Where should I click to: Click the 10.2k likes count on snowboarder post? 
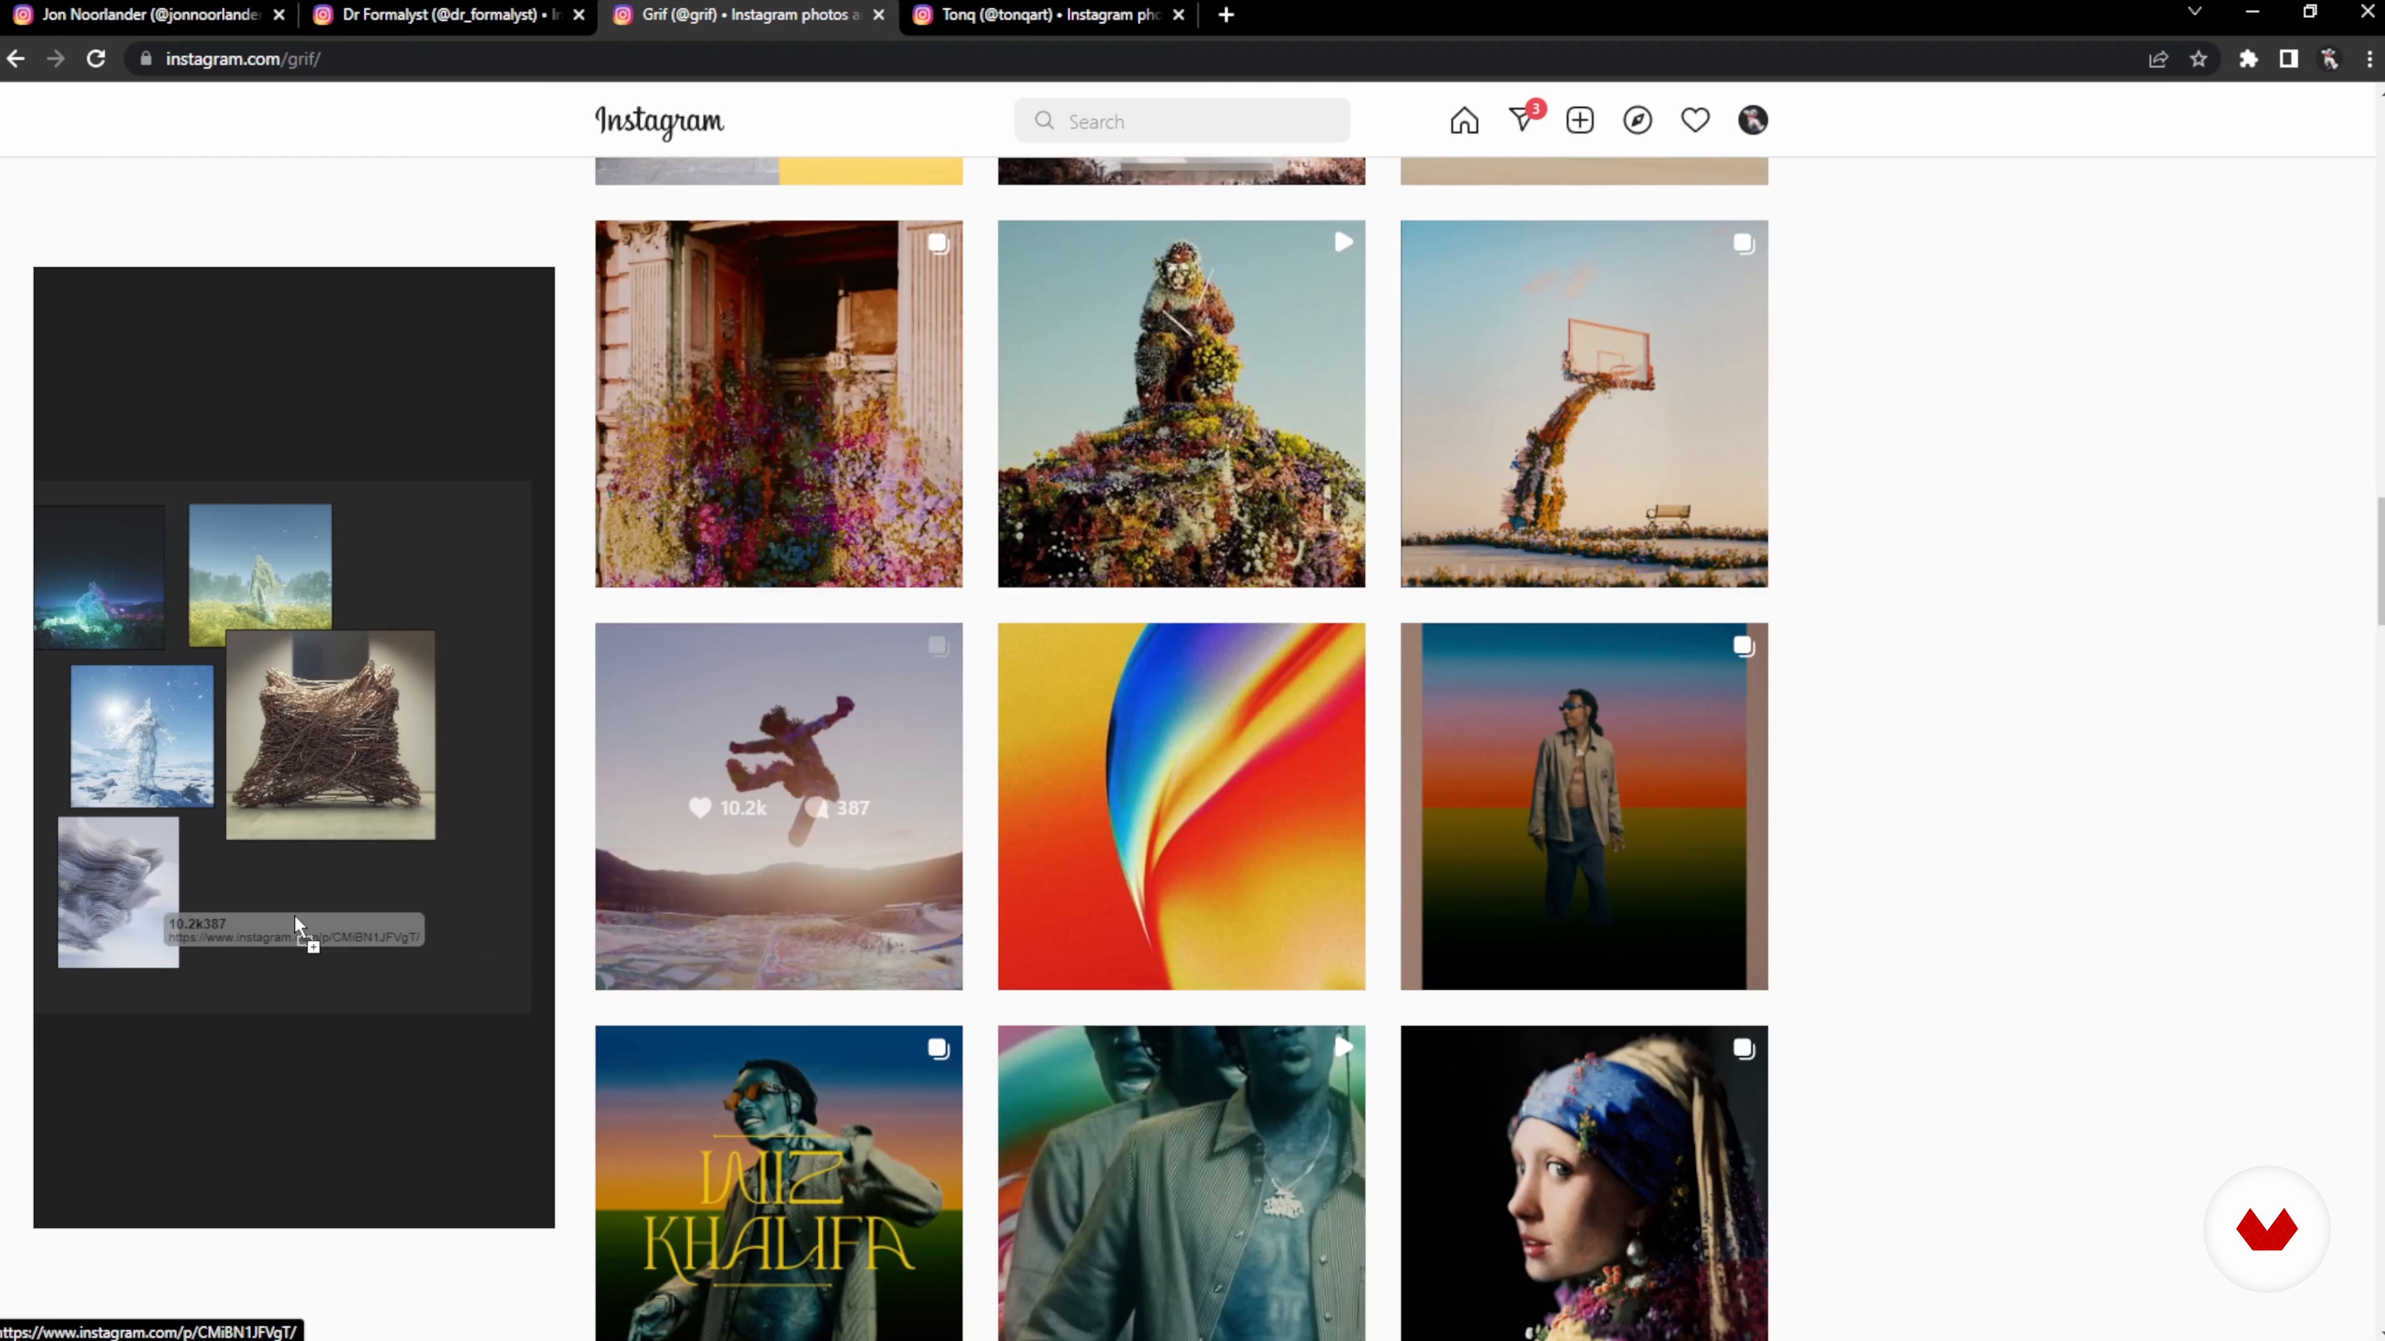[x=728, y=808]
